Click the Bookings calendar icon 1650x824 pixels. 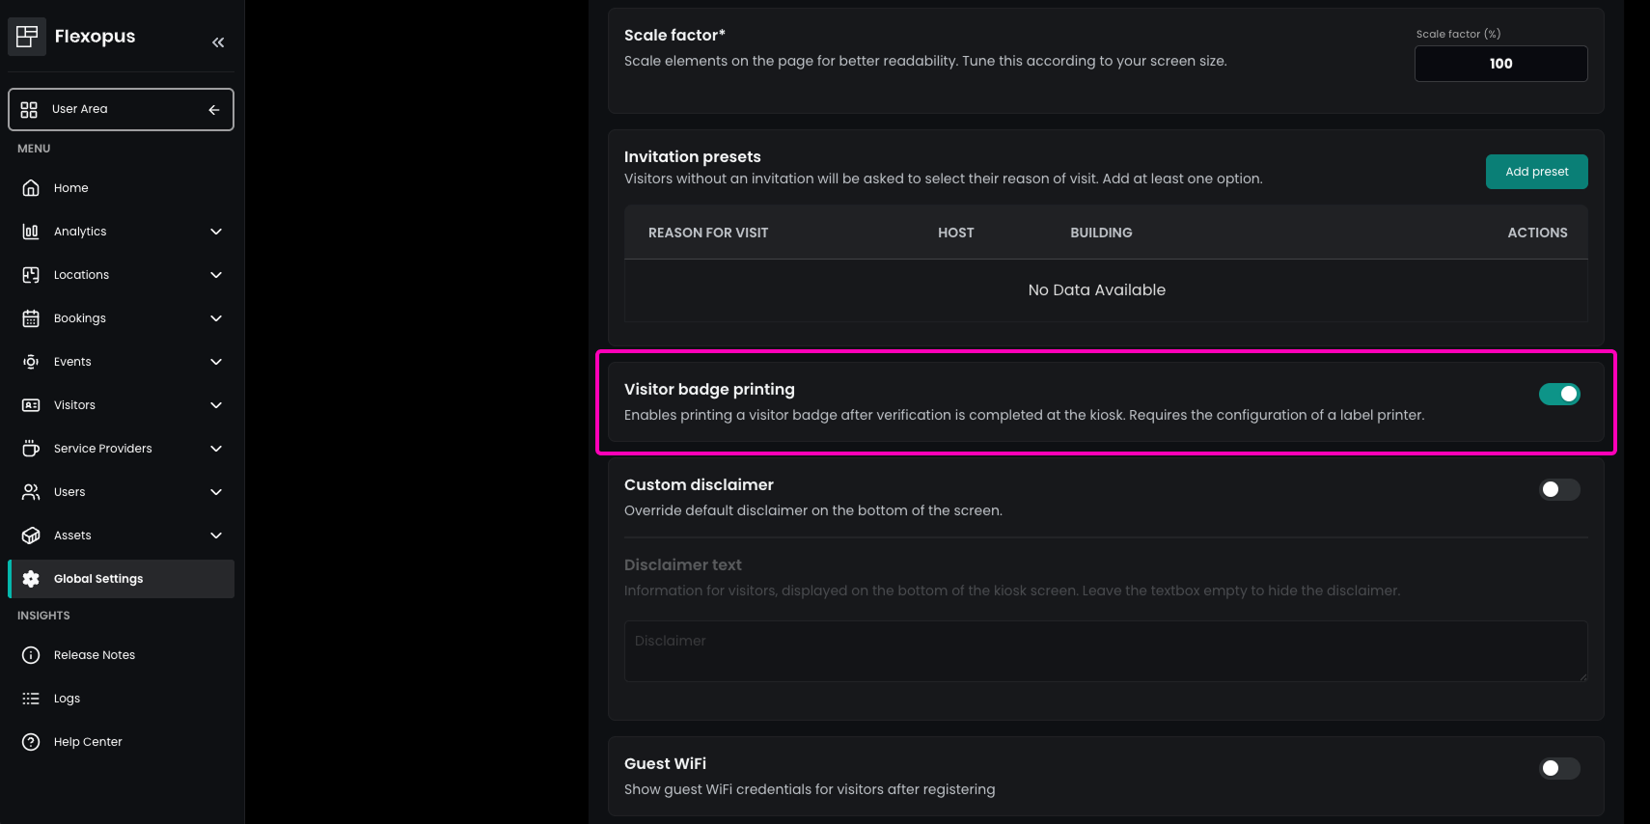point(31,318)
